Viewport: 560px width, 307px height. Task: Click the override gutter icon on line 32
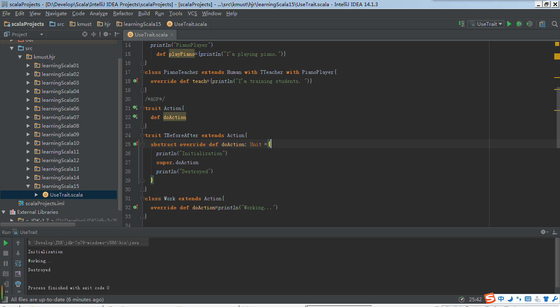[x=135, y=208]
